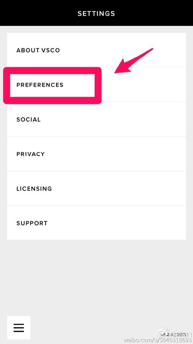
Task: Click the weibo.com watermark URL
Action: click(x=157, y=341)
